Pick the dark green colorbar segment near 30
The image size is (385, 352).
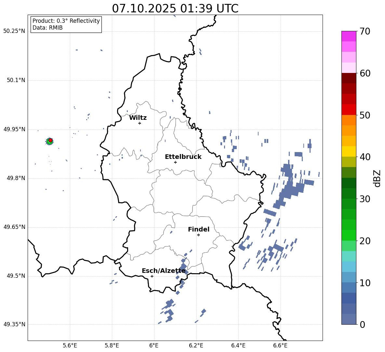(349, 193)
